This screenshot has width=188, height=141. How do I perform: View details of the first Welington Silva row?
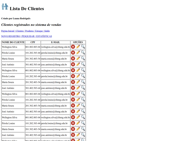tap(83, 47)
